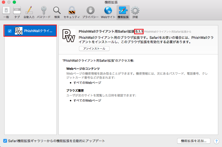Open the 一般 (General) preferences pane

click(x=6, y=12)
